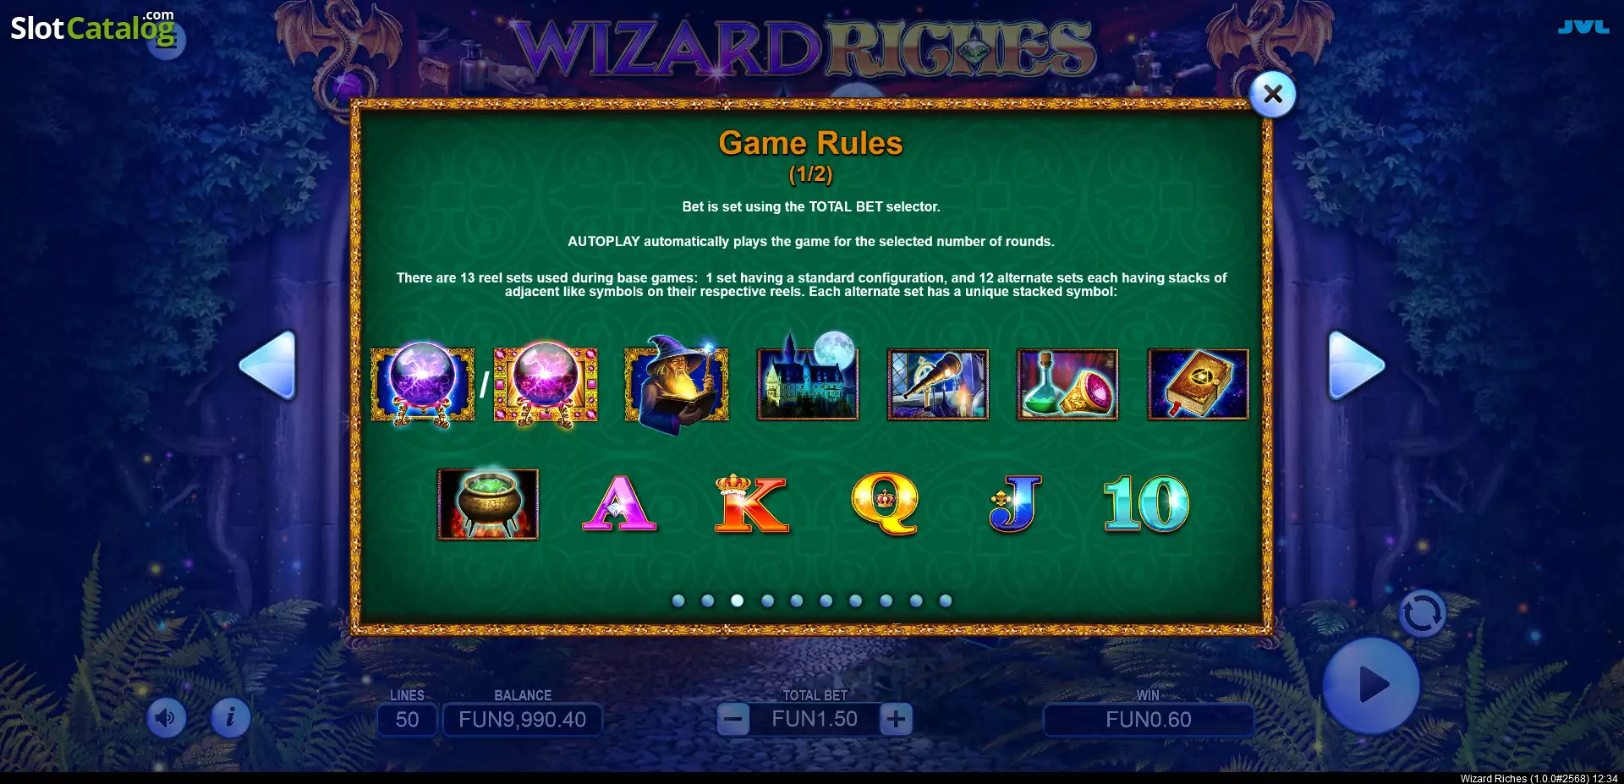Mute the game sound speaker icon
The width and height of the screenshot is (1624, 784).
[x=166, y=718]
